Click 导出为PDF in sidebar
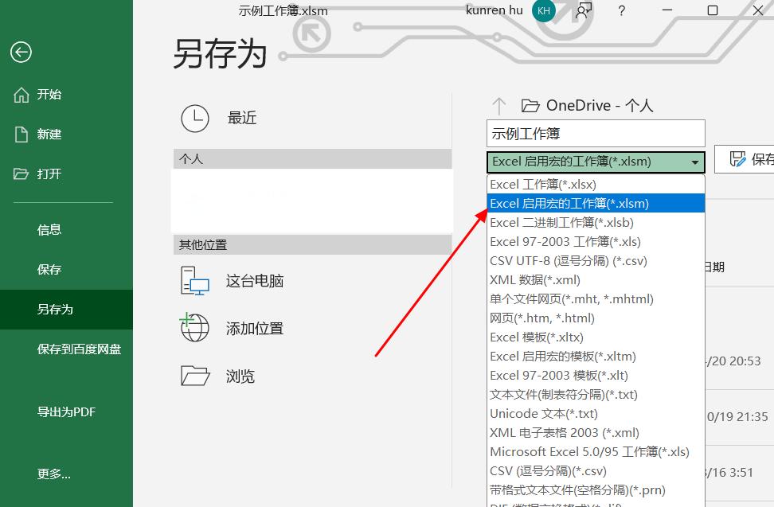This screenshot has height=507, width=774. click(66, 411)
